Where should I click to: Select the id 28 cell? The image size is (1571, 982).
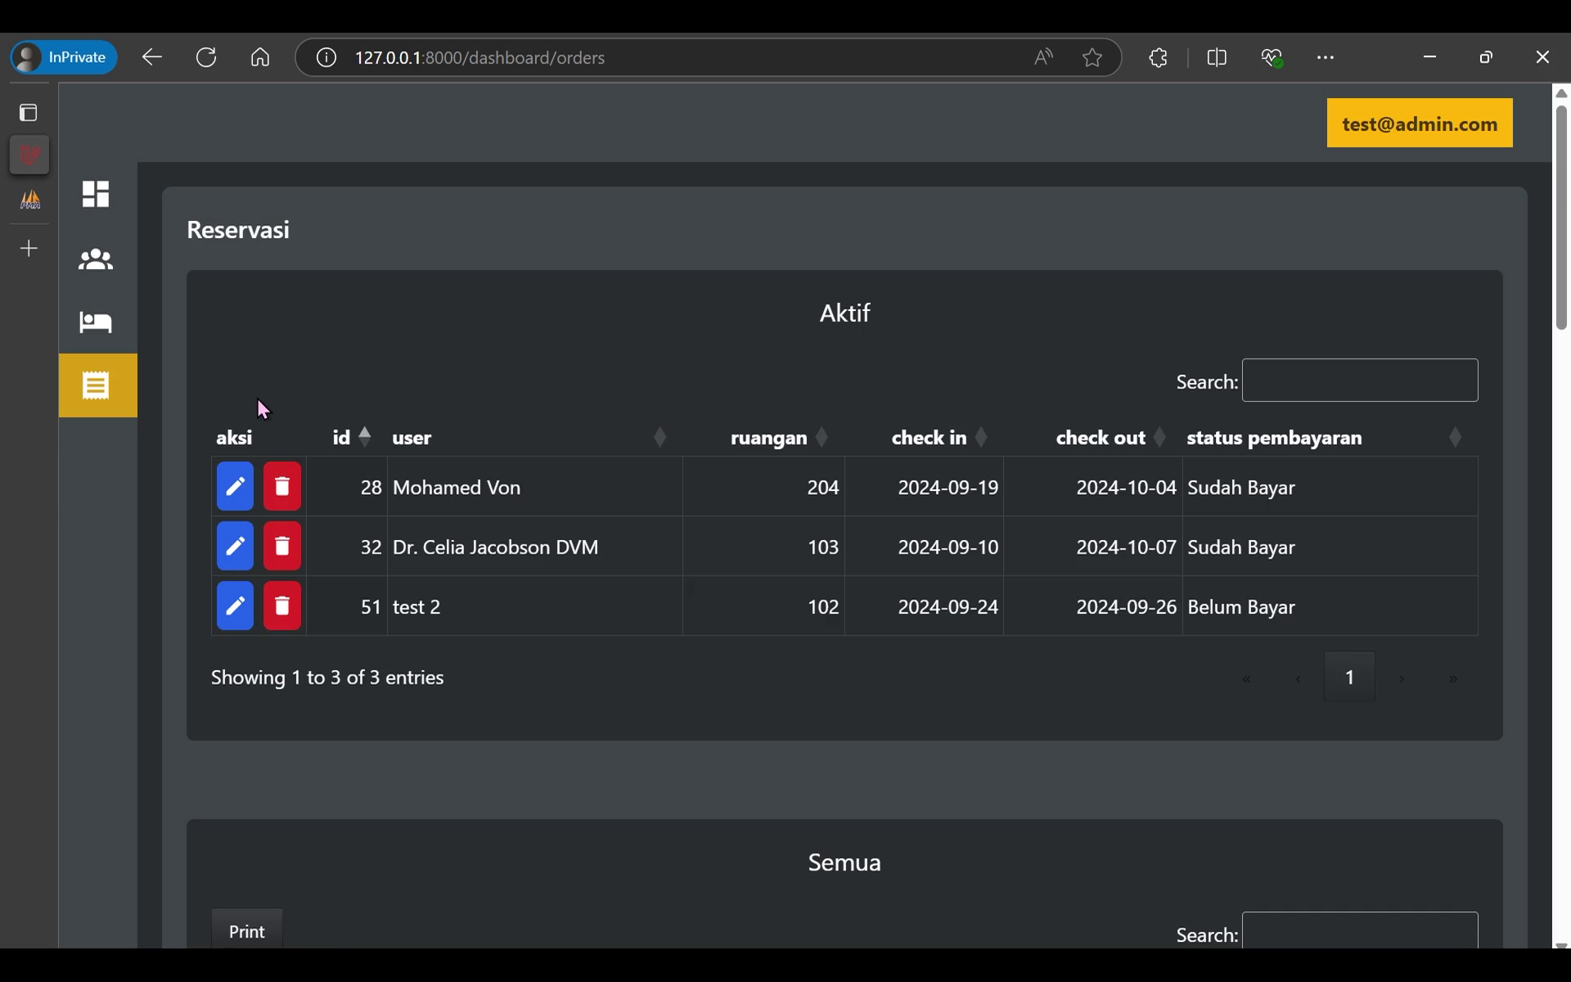[x=347, y=487]
